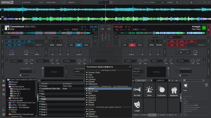The height and width of the screenshot is (118, 211).
Task: Select Strobe video effect
Action: coord(91,105)
